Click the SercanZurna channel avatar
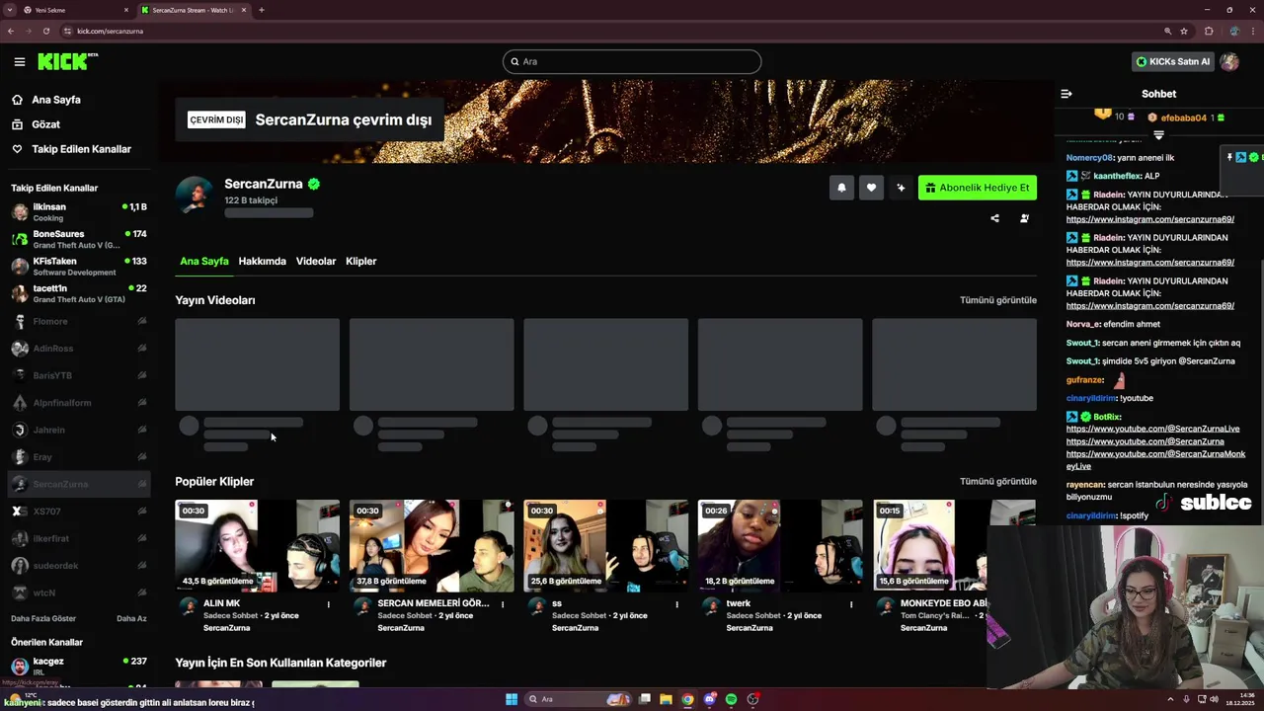Image resolution: width=1264 pixels, height=711 pixels. [x=195, y=195]
